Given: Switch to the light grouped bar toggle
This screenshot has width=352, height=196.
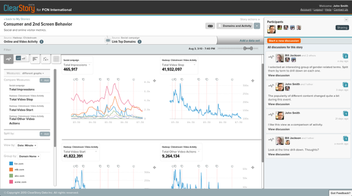Looking at the screenshot, I should (24, 58).
